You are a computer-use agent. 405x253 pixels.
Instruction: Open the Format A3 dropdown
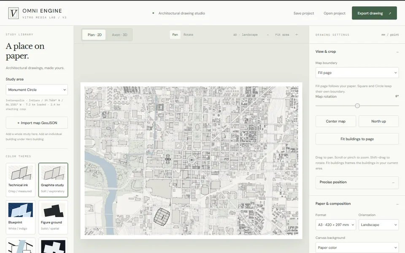tap(335, 225)
